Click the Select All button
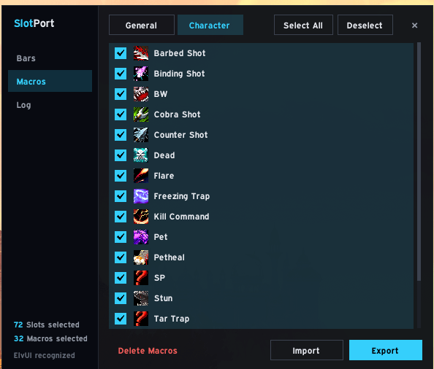Screen dimensions: 434x369 point(303,25)
